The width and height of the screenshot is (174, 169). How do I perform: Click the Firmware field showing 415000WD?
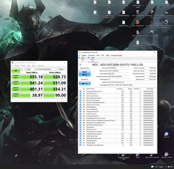point(119,68)
